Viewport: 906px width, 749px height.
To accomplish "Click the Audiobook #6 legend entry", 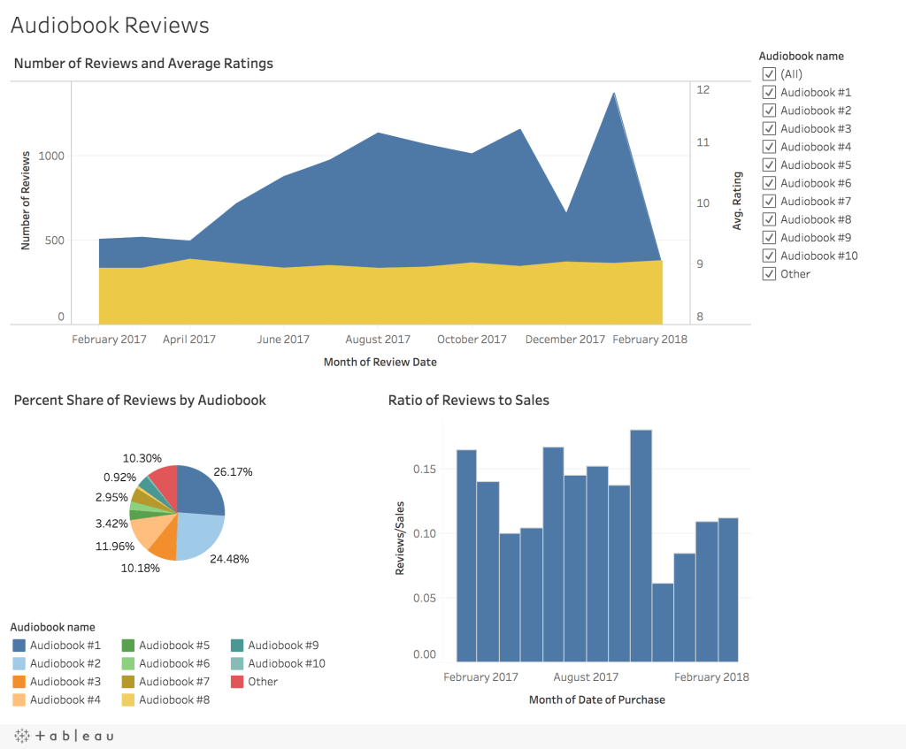I will 173,663.
